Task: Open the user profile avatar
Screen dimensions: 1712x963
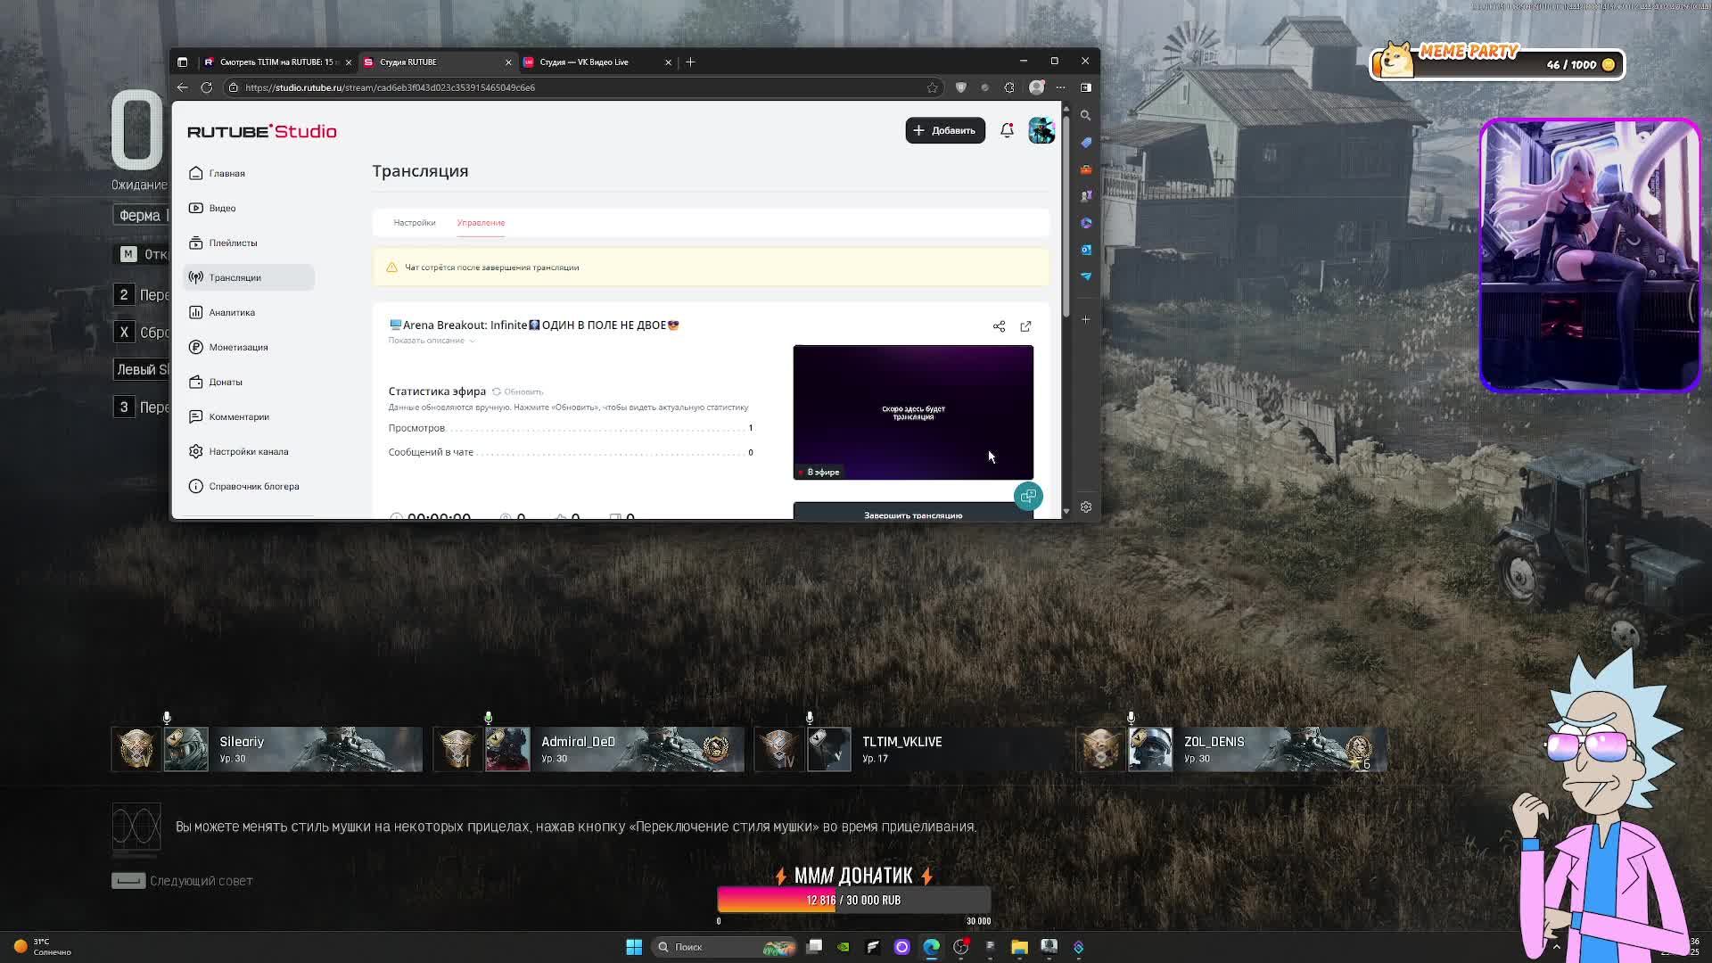Action: coord(1041,130)
